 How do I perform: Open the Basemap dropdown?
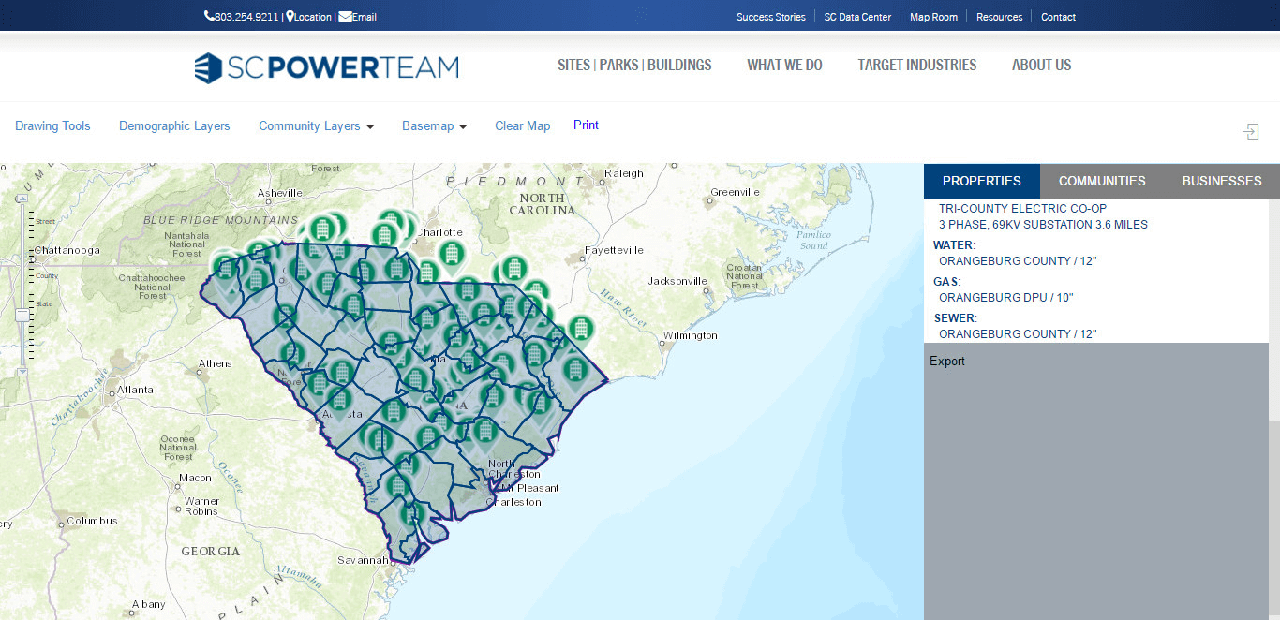pos(434,126)
